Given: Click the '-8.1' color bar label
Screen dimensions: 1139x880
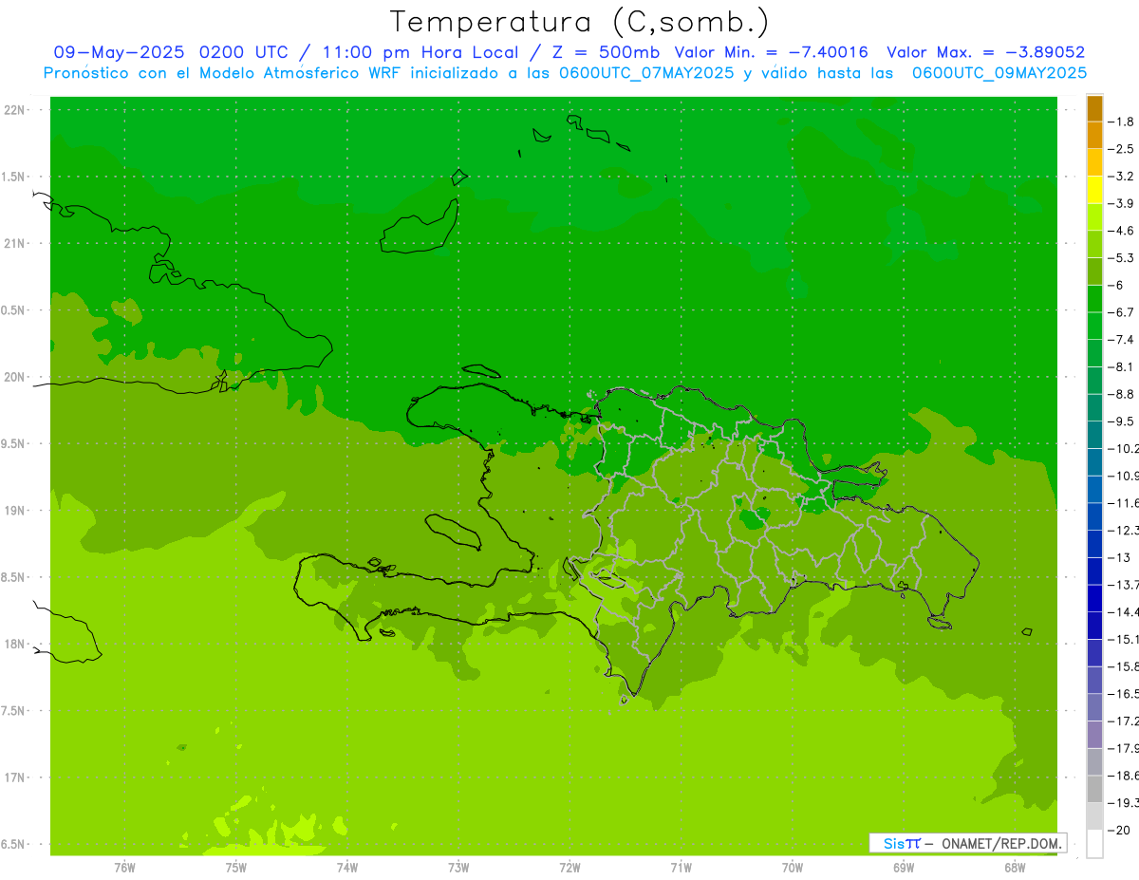Looking at the screenshot, I should (x=1121, y=366).
